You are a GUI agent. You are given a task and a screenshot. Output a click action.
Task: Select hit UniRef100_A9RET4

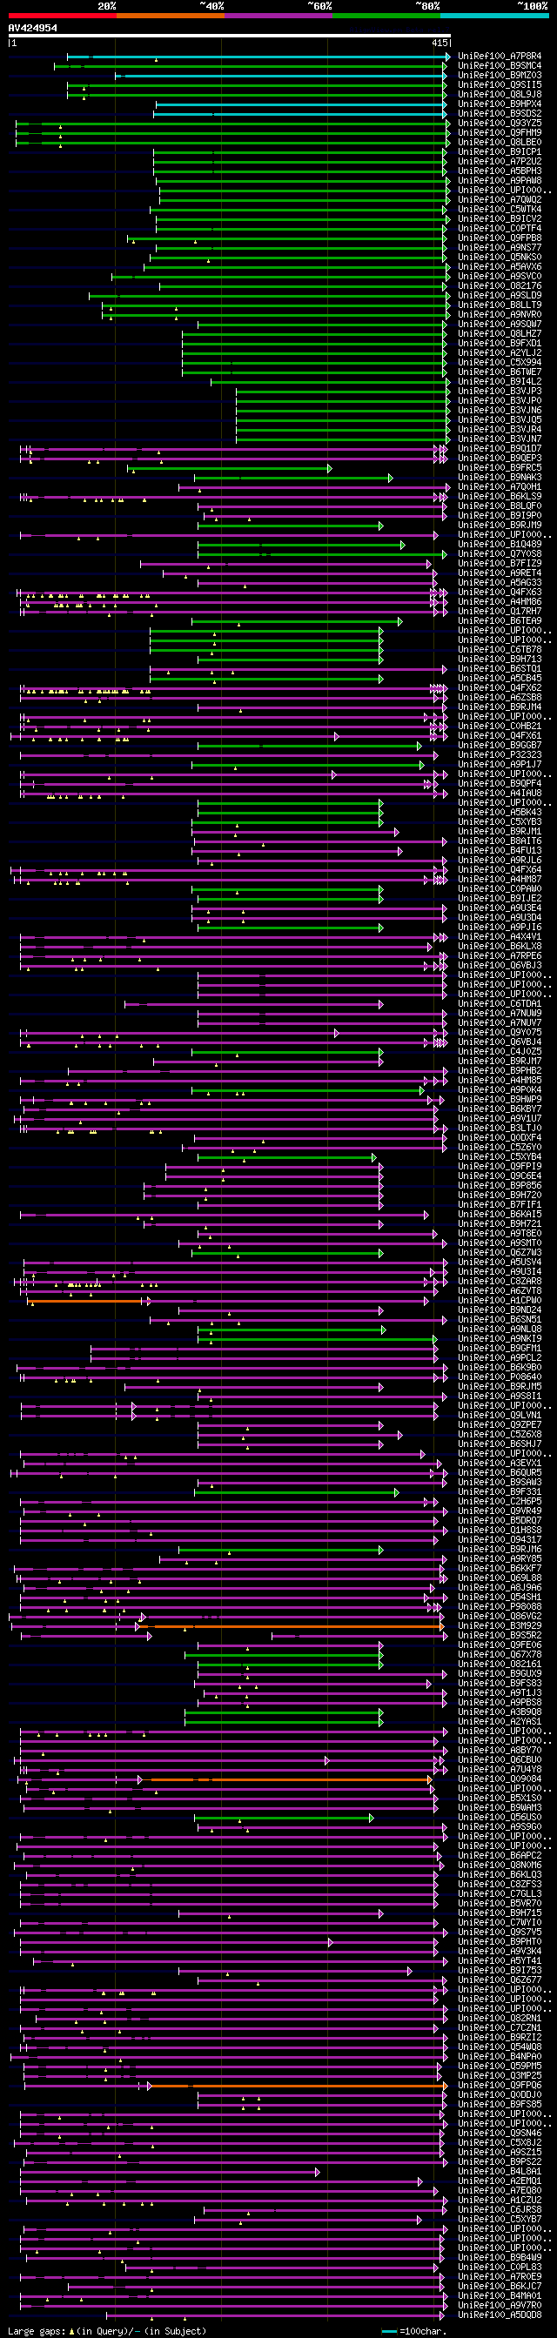[x=500, y=573]
